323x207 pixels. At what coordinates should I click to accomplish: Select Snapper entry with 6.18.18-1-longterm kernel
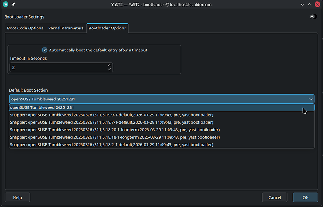[x=161, y=137]
